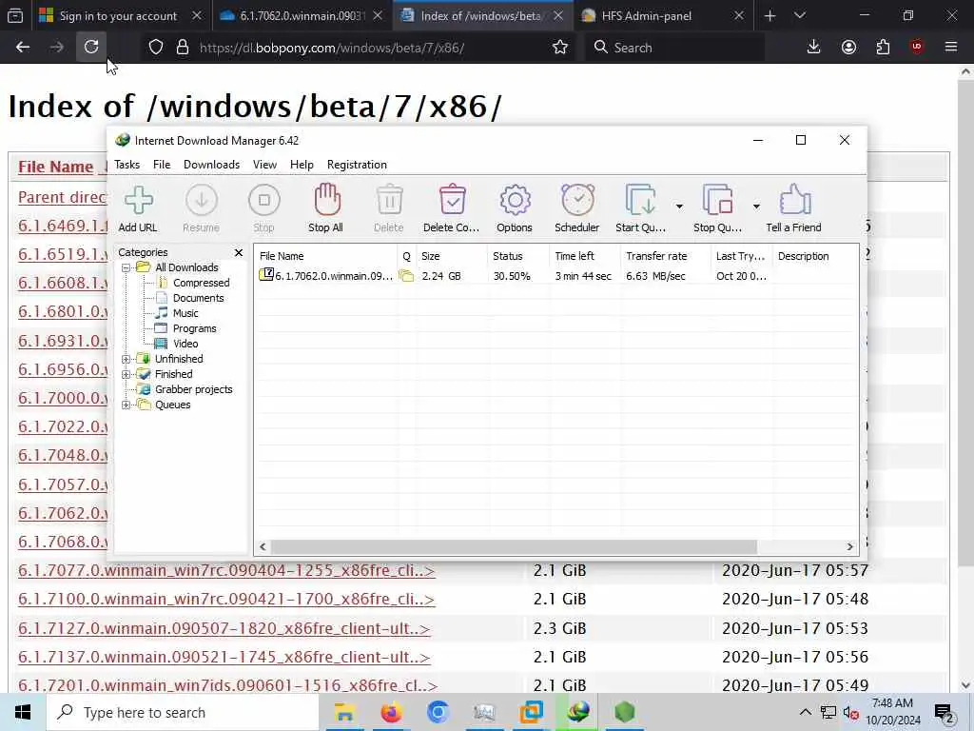Select the Music category

[185, 313]
